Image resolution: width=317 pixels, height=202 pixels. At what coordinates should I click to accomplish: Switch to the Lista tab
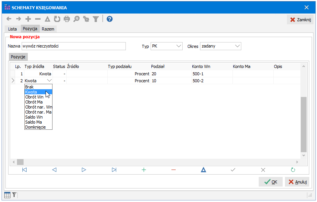tap(12, 29)
